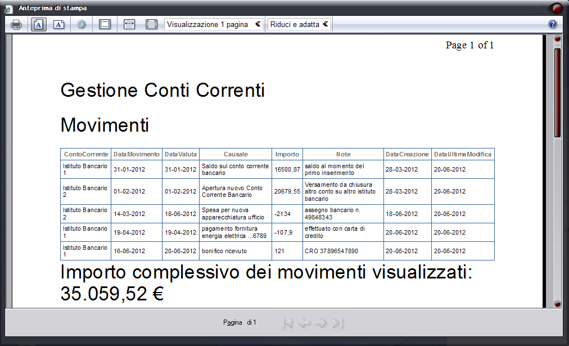
Task: Select Portrait orientation button
Action: click(39, 24)
